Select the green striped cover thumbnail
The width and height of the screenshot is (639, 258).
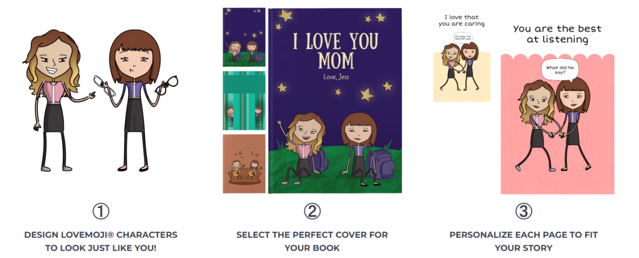pos(244,101)
